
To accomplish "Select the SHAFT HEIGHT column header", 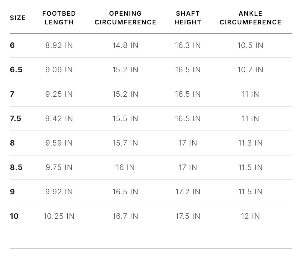I will tap(188, 18).
